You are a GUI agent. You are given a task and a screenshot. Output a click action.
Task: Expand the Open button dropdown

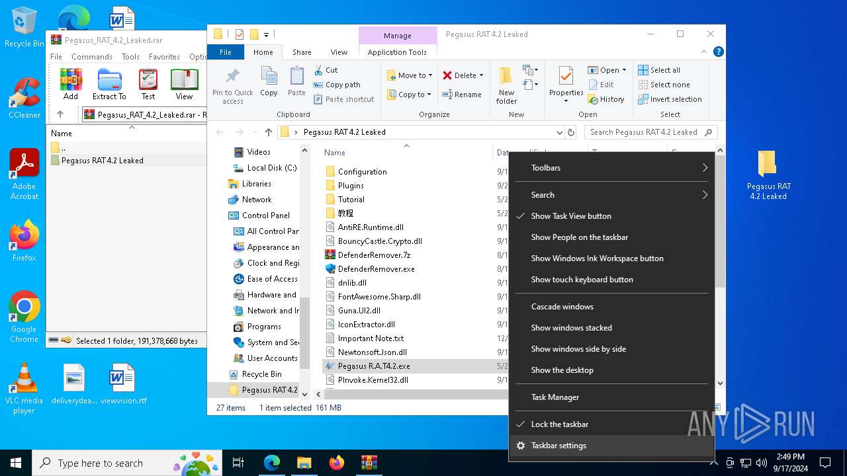tap(624, 70)
